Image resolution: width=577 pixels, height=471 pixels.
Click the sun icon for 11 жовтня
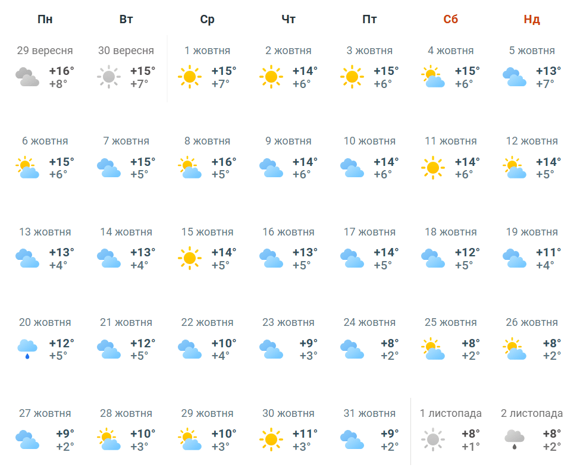tap(433, 168)
